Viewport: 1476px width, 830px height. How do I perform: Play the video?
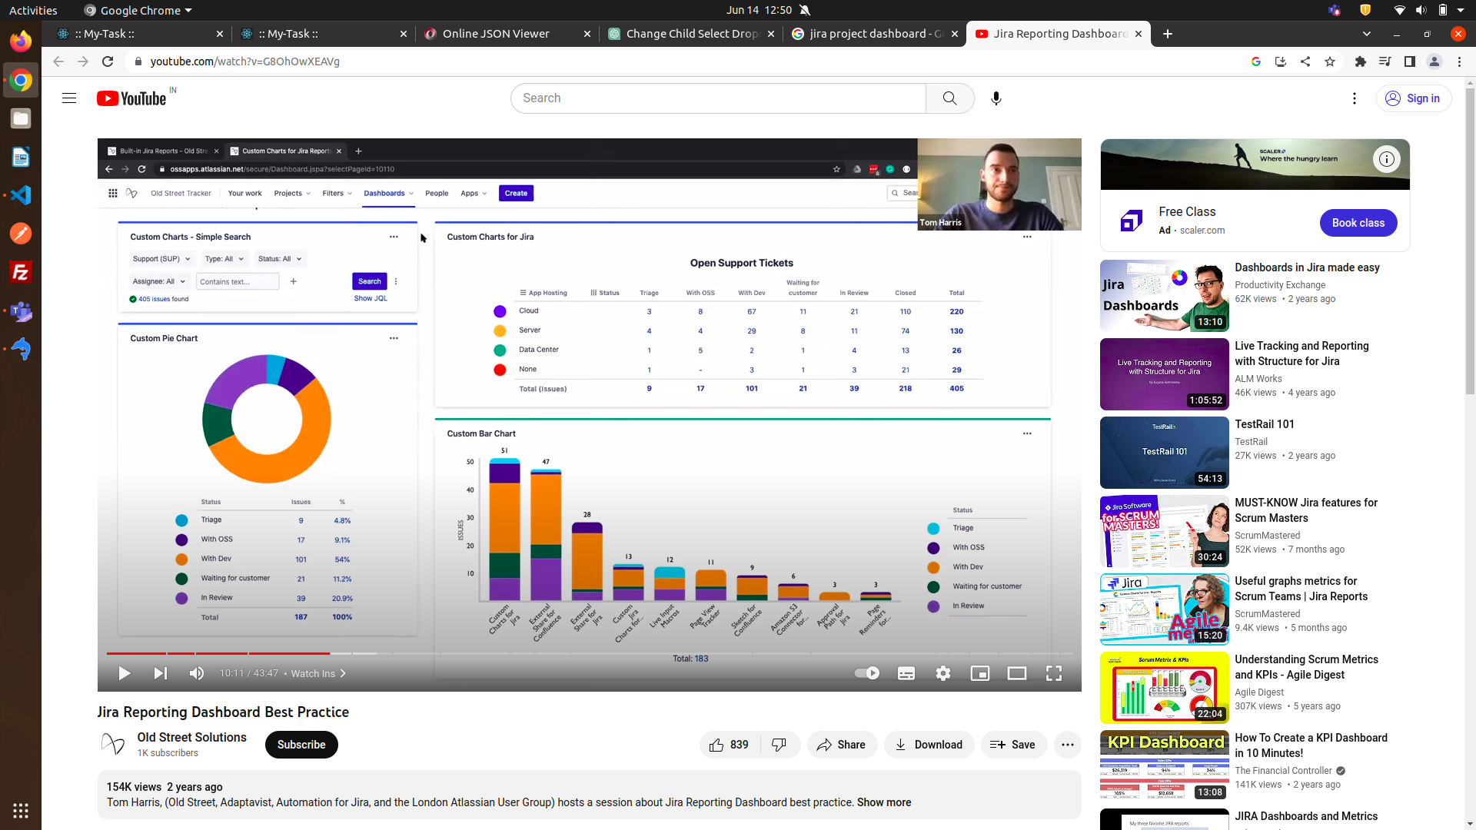point(125,674)
